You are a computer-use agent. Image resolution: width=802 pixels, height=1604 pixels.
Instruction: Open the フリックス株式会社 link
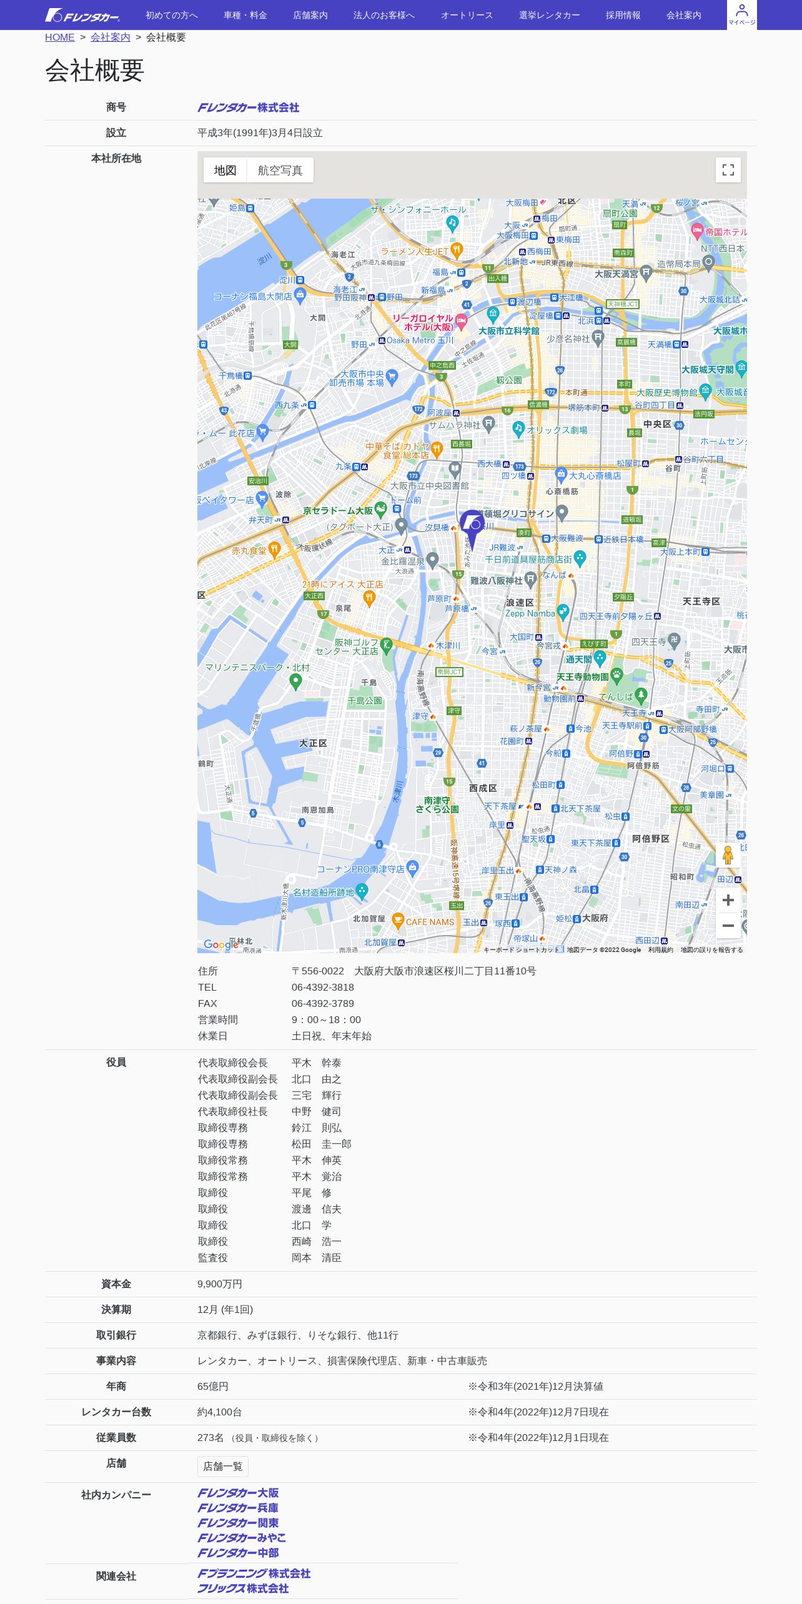coord(243,1588)
